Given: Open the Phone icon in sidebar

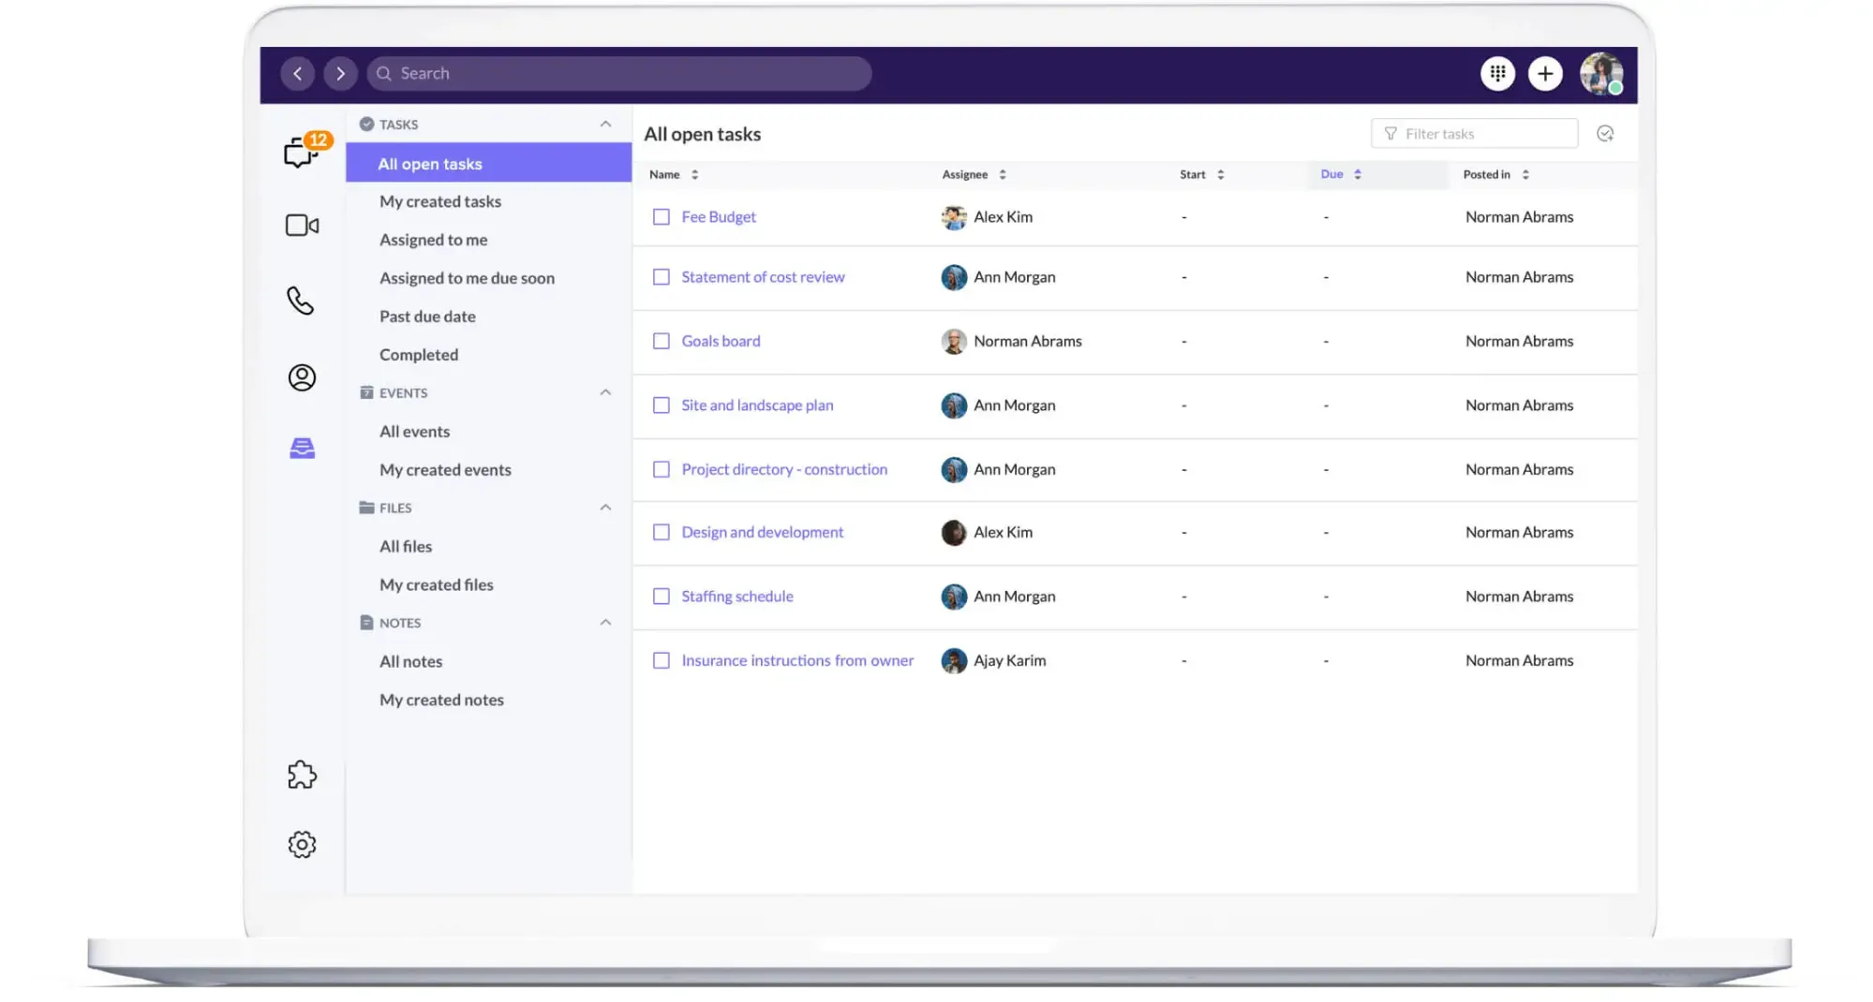Looking at the screenshot, I should [301, 301].
